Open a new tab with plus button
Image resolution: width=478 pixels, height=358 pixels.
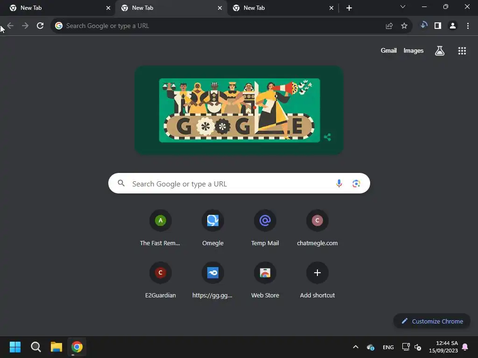pos(349,8)
